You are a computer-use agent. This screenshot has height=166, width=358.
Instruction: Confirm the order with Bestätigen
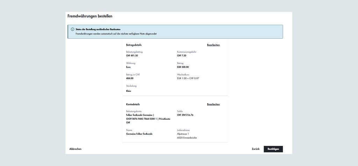[x=273, y=149]
